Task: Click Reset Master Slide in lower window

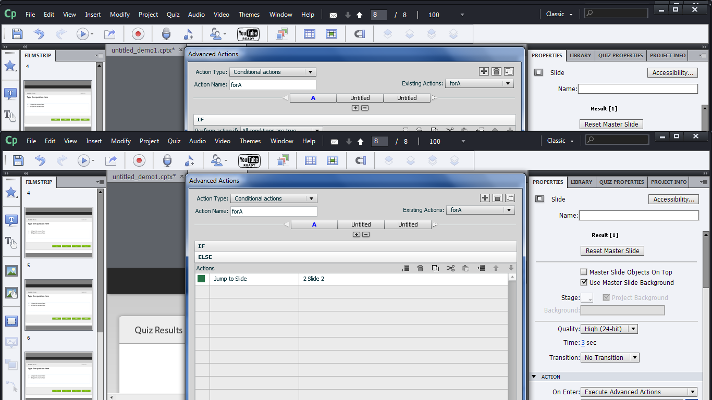Action: pyautogui.click(x=612, y=251)
